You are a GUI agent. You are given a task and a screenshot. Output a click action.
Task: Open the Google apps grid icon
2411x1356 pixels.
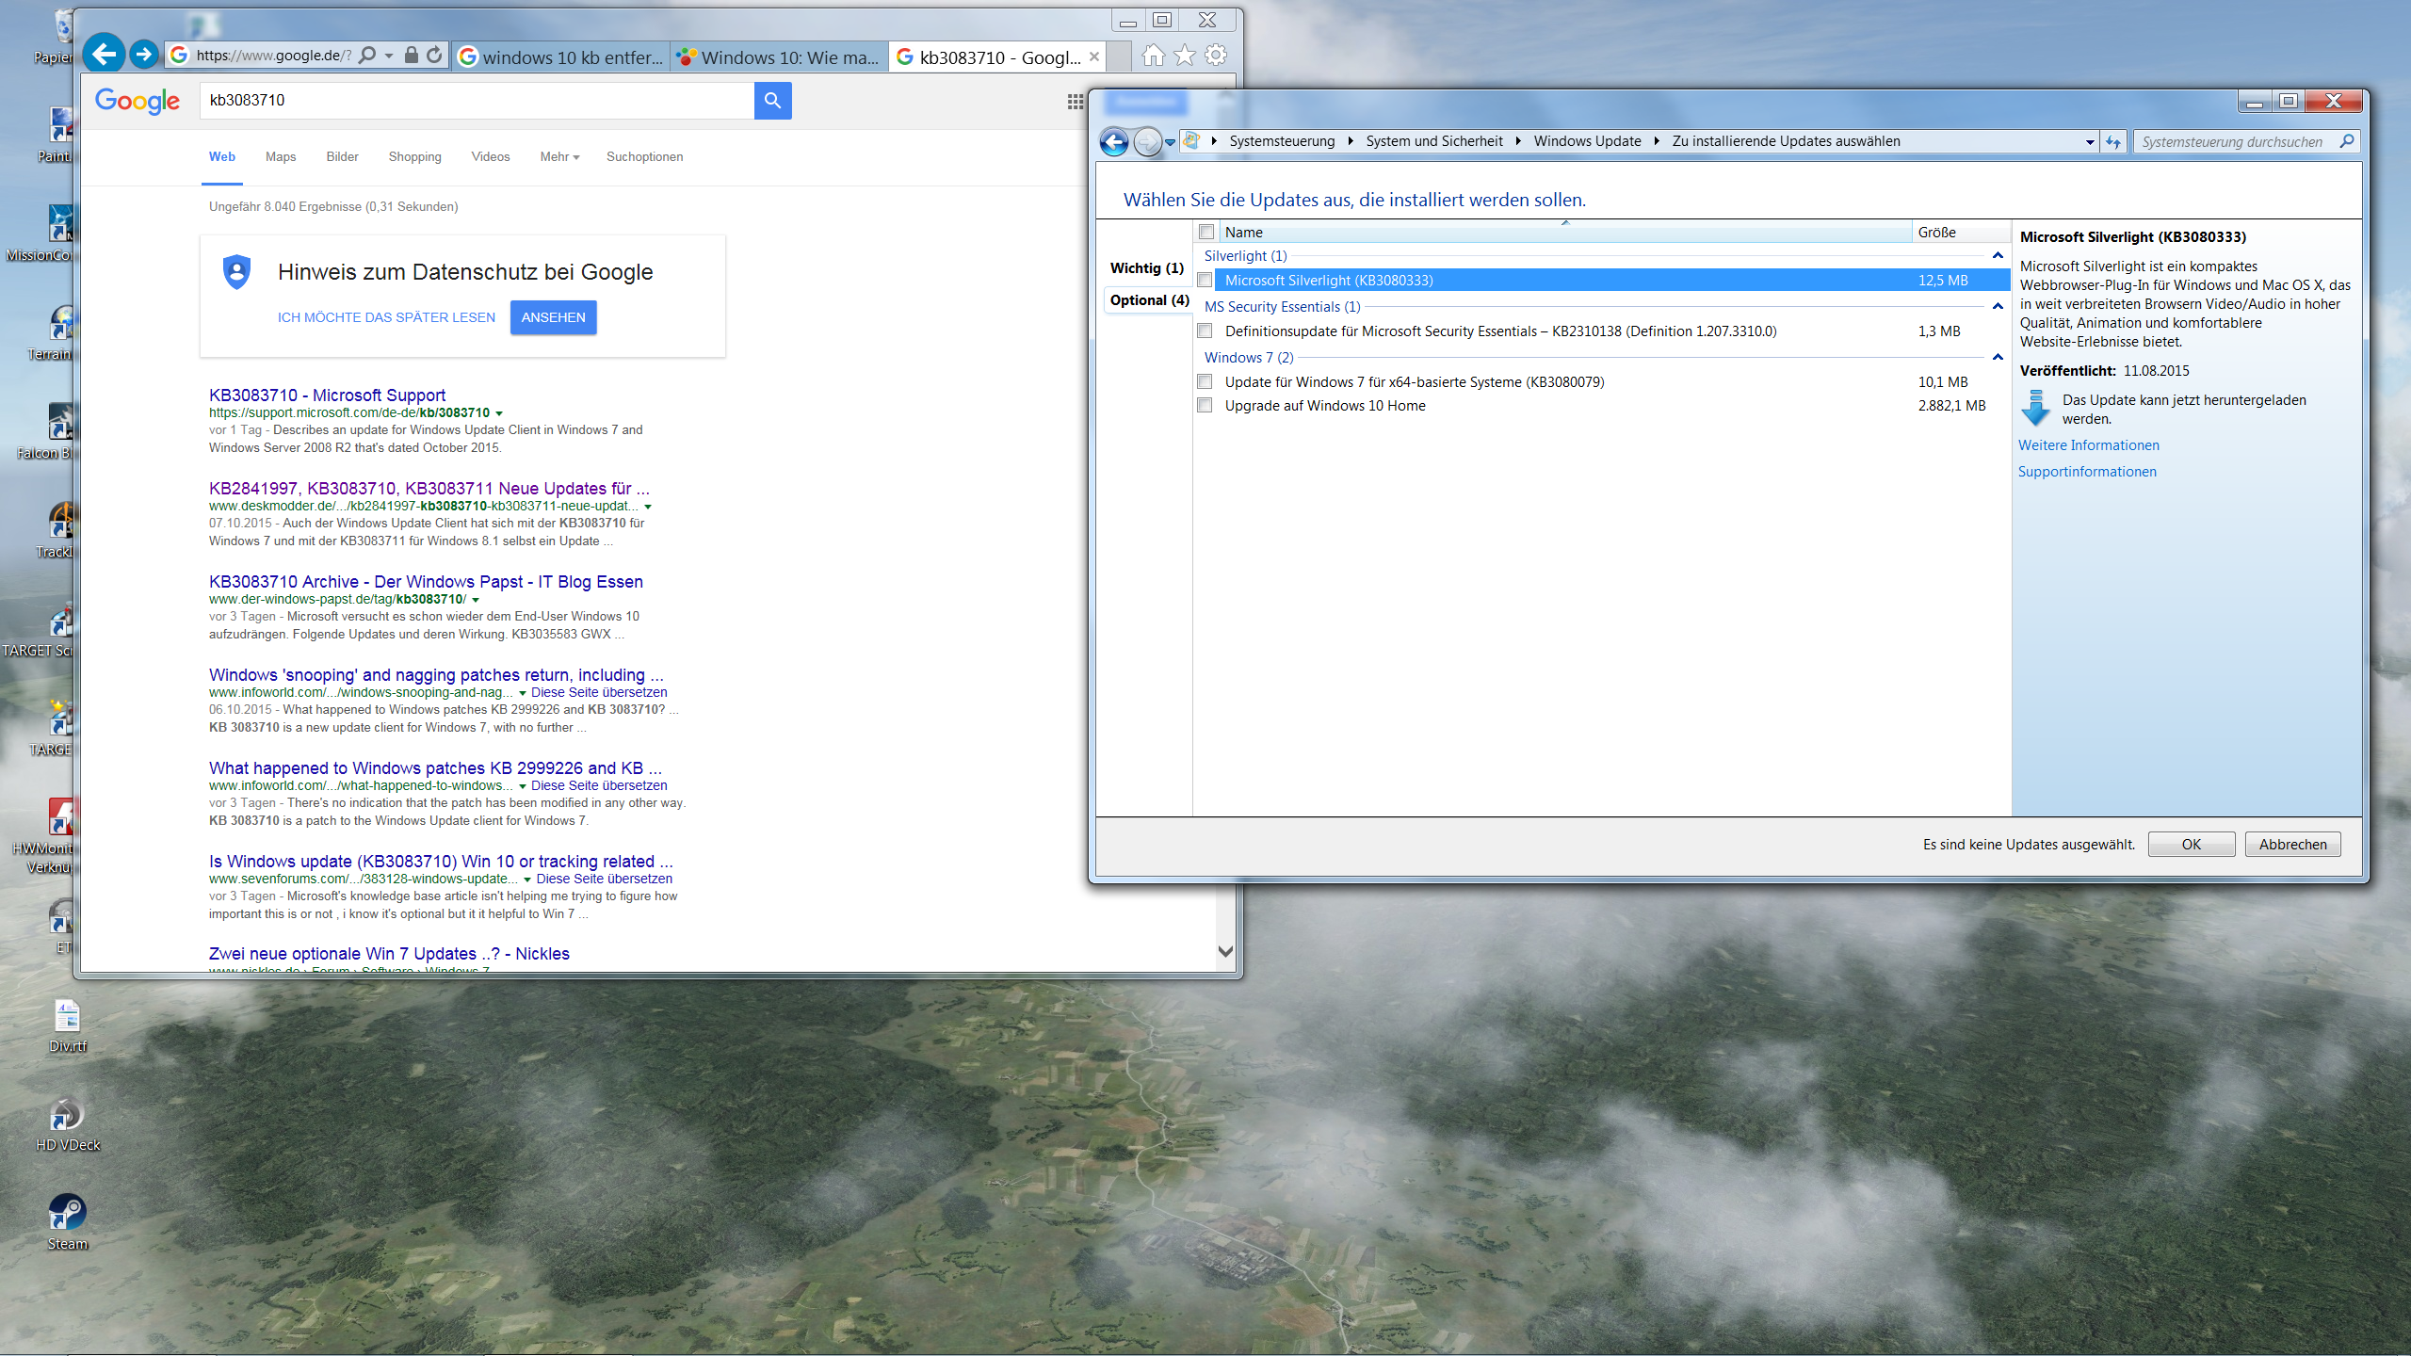point(1075,102)
